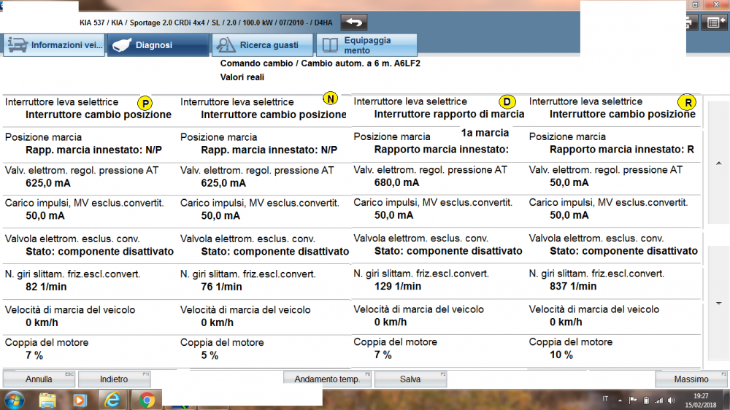Click the heading Comando cambio / Cambio autom.
Viewport: 730px width, 410px height.
(320, 63)
